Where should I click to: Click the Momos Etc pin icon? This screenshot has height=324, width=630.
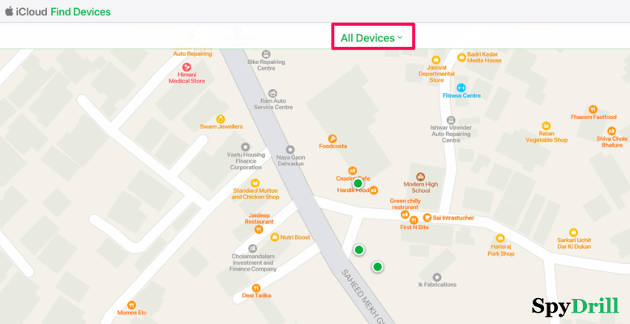(x=131, y=305)
